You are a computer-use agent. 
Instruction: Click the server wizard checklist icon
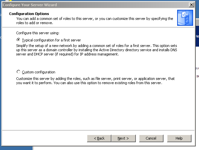click(x=185, y=18)
